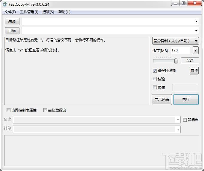Click the 来源 source button
This screenshot has height=171, width=204.
[12, 22]
